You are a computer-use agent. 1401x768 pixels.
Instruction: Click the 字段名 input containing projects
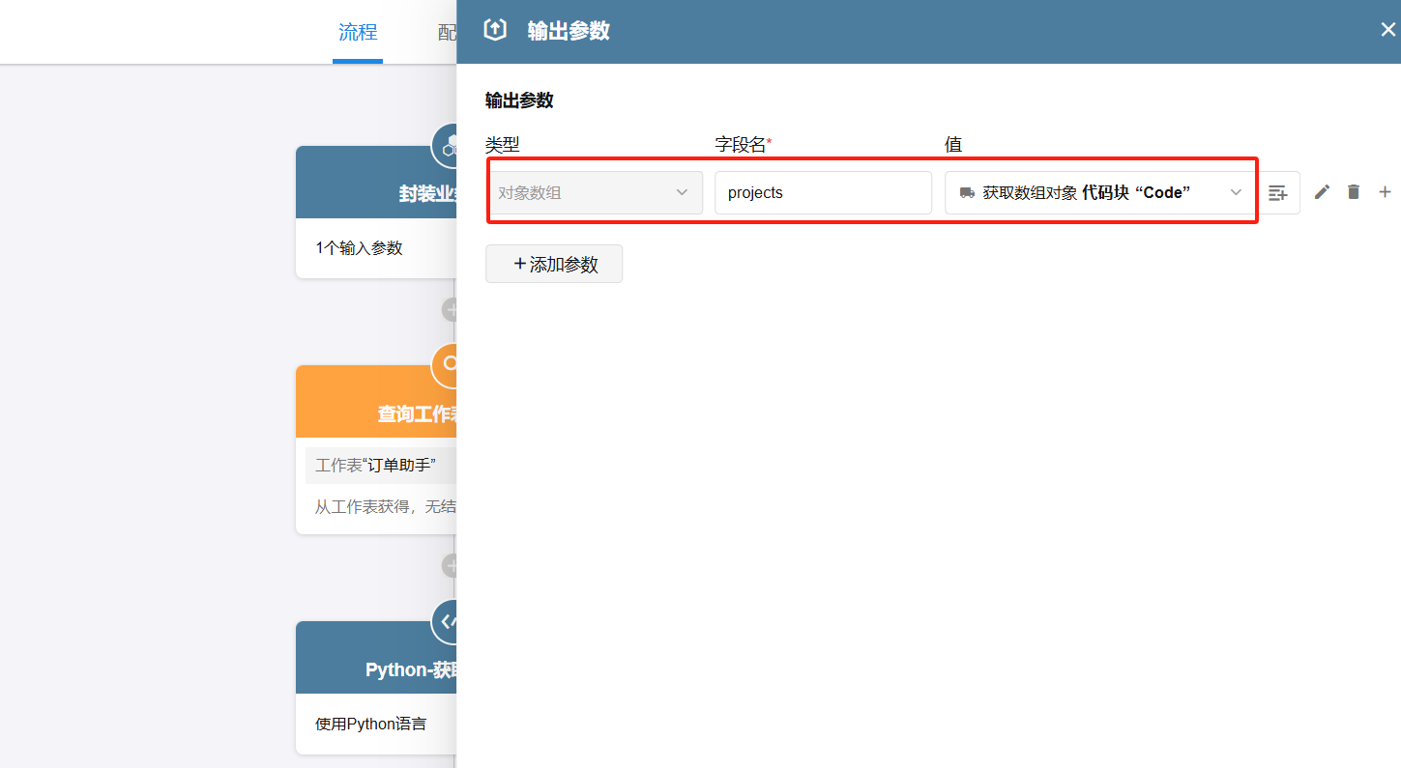(823, 192)
